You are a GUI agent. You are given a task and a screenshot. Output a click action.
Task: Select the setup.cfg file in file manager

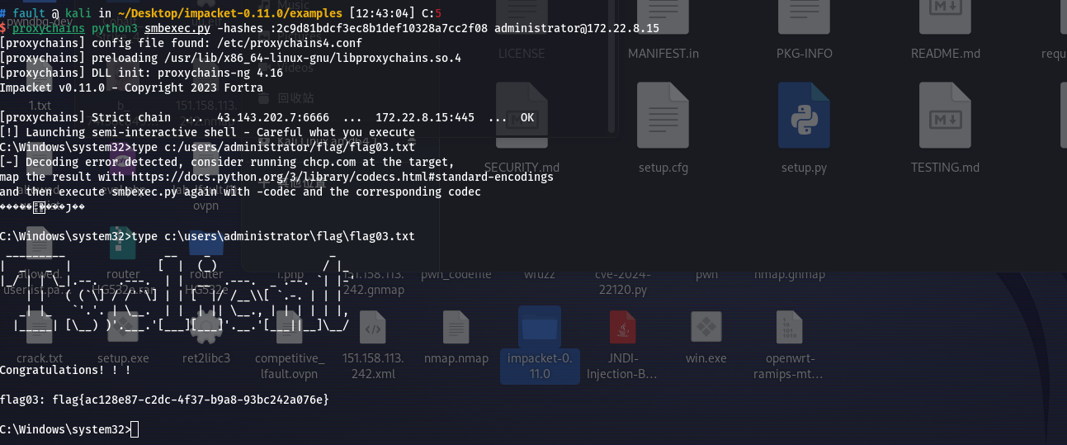tap(663, 115)
